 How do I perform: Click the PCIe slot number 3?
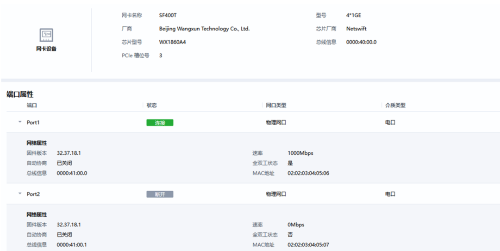161,56
